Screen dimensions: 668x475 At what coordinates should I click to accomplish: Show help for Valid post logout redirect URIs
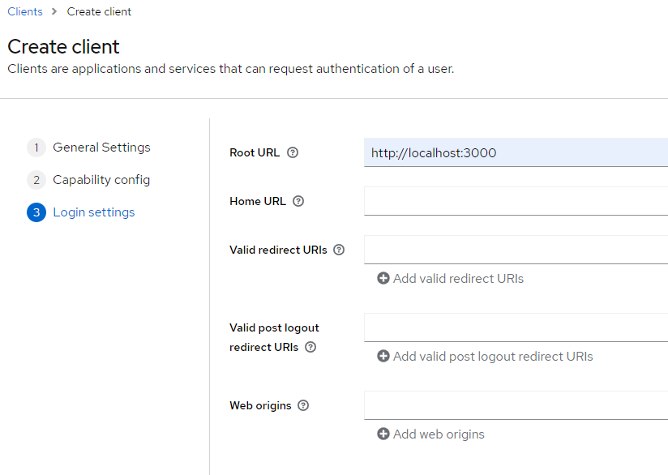click(310, 347)
